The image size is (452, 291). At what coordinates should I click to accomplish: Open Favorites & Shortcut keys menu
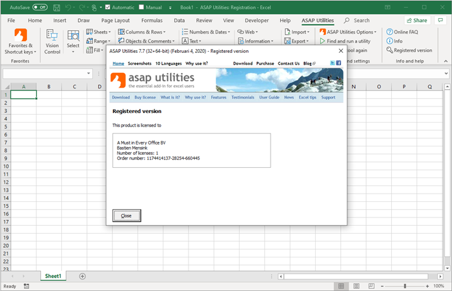click(x=20, y=41)
